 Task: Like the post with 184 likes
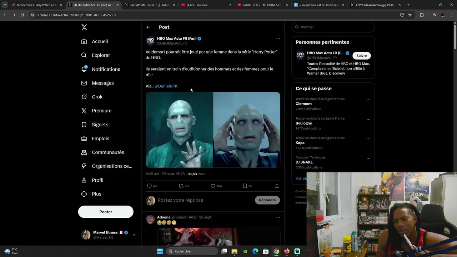pos(213,186)
